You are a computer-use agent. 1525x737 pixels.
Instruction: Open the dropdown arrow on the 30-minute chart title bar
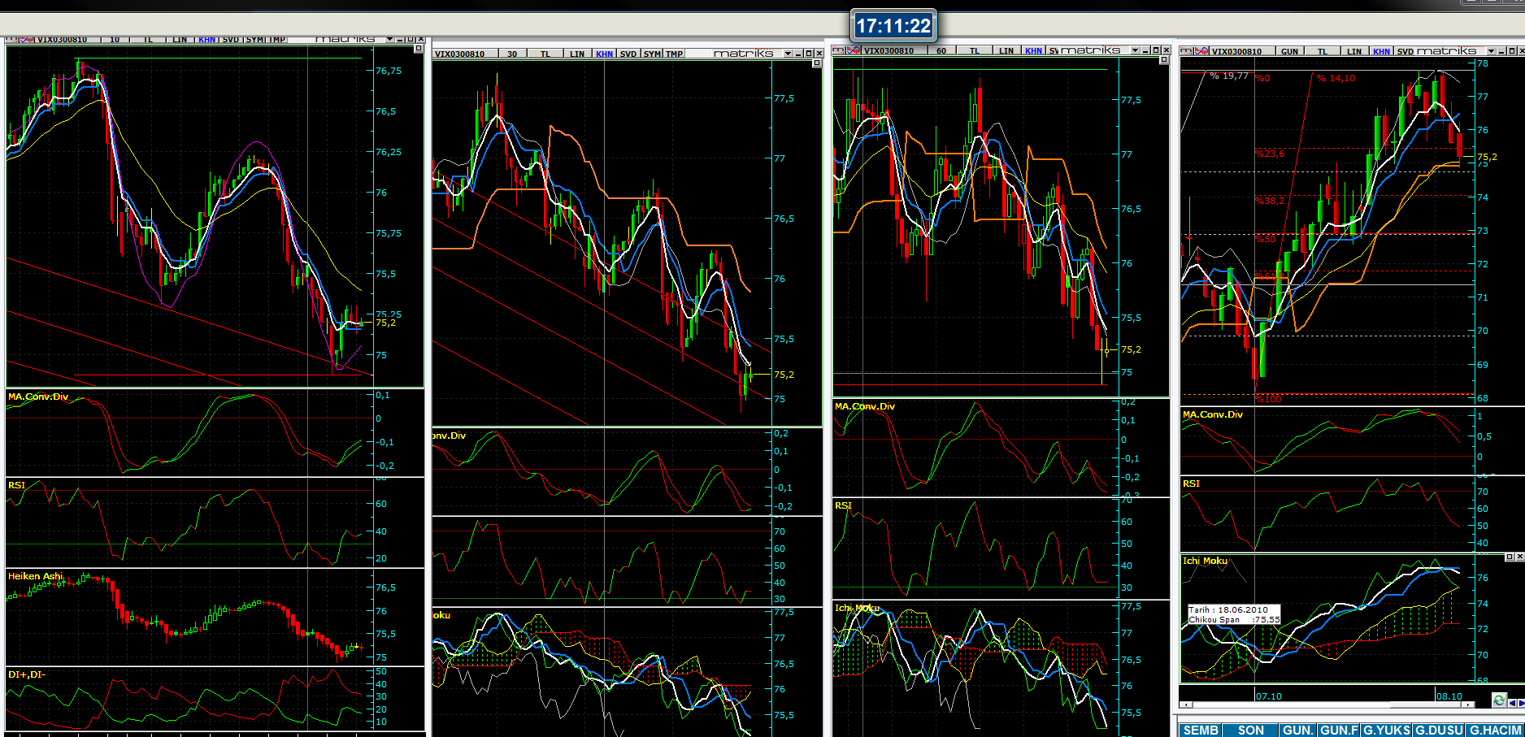click(788, 54)
